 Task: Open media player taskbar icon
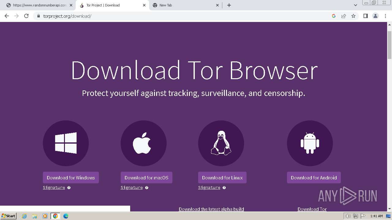coord(45,216)
